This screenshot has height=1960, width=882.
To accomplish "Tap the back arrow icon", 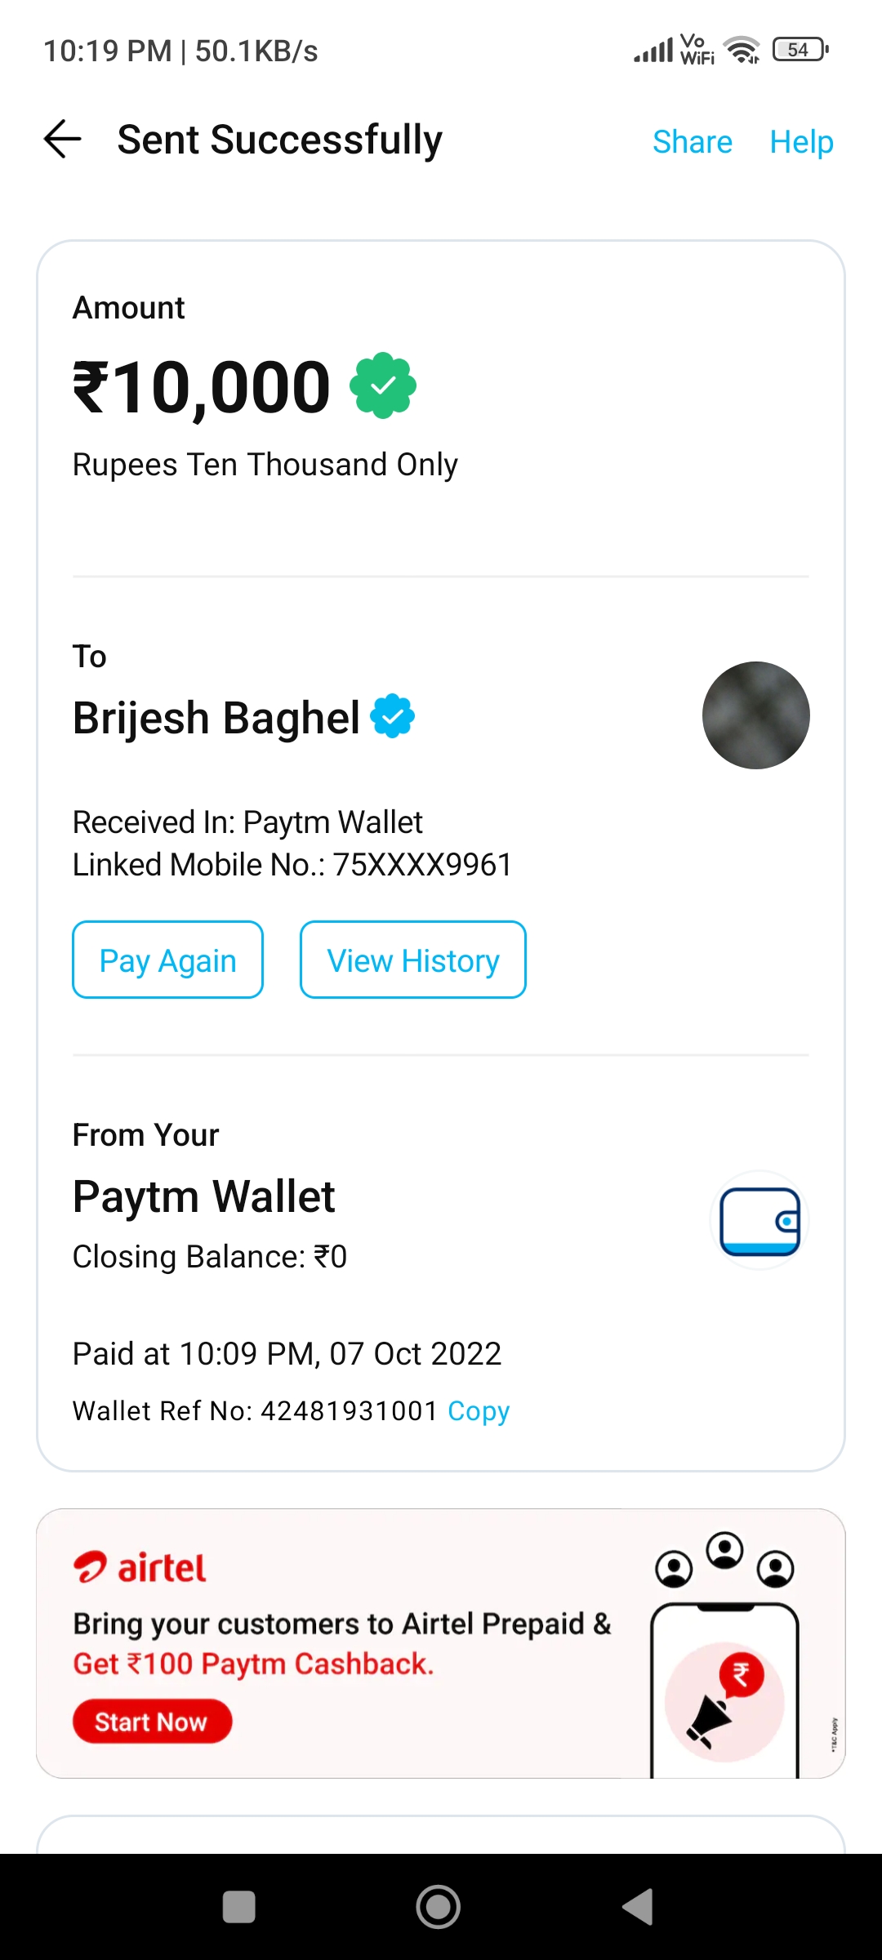I will [62, 139].
